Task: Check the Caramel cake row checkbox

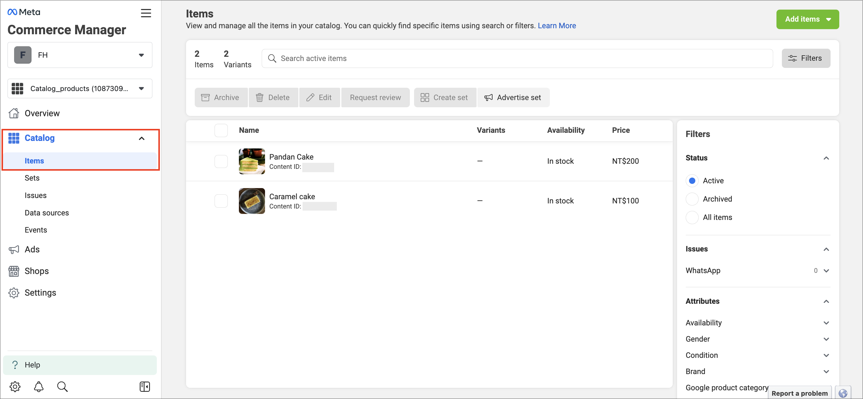Action: click(221, 201)
